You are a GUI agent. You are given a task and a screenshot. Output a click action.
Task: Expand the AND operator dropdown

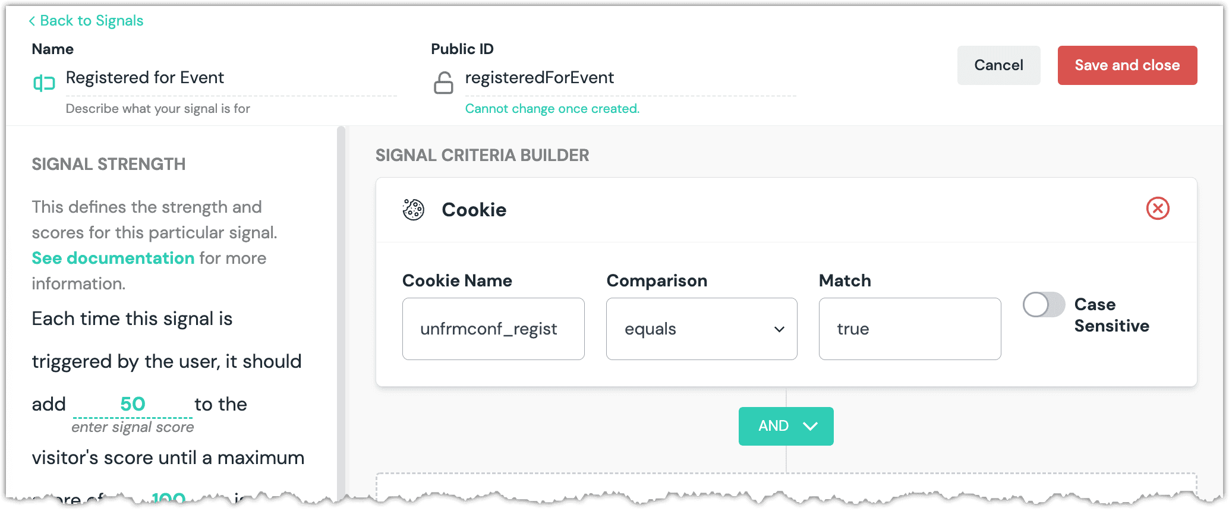point(786,426)
